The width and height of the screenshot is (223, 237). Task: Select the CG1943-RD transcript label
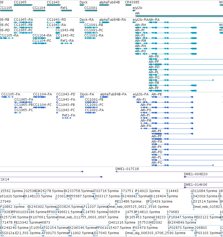click(x=56, y=20)
